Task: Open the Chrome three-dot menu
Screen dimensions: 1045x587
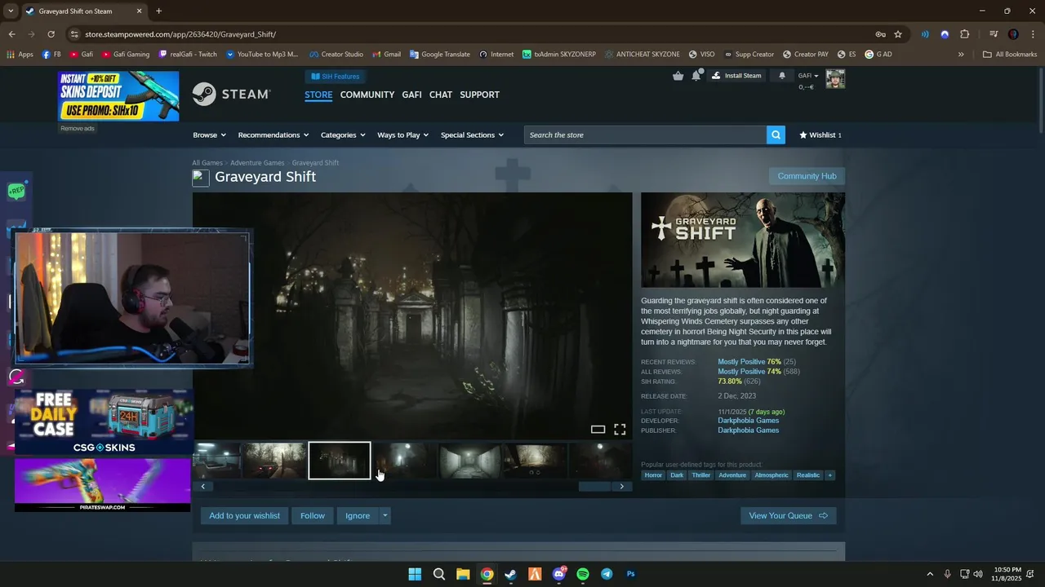Action: [1033, 34]
